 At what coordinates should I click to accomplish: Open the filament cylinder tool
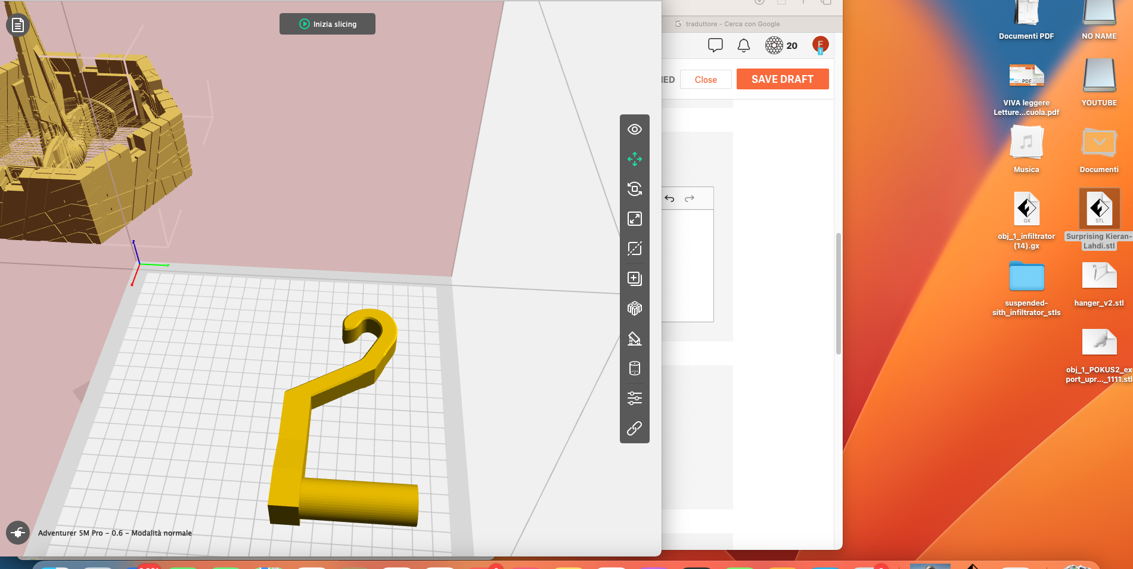[635, 368]
